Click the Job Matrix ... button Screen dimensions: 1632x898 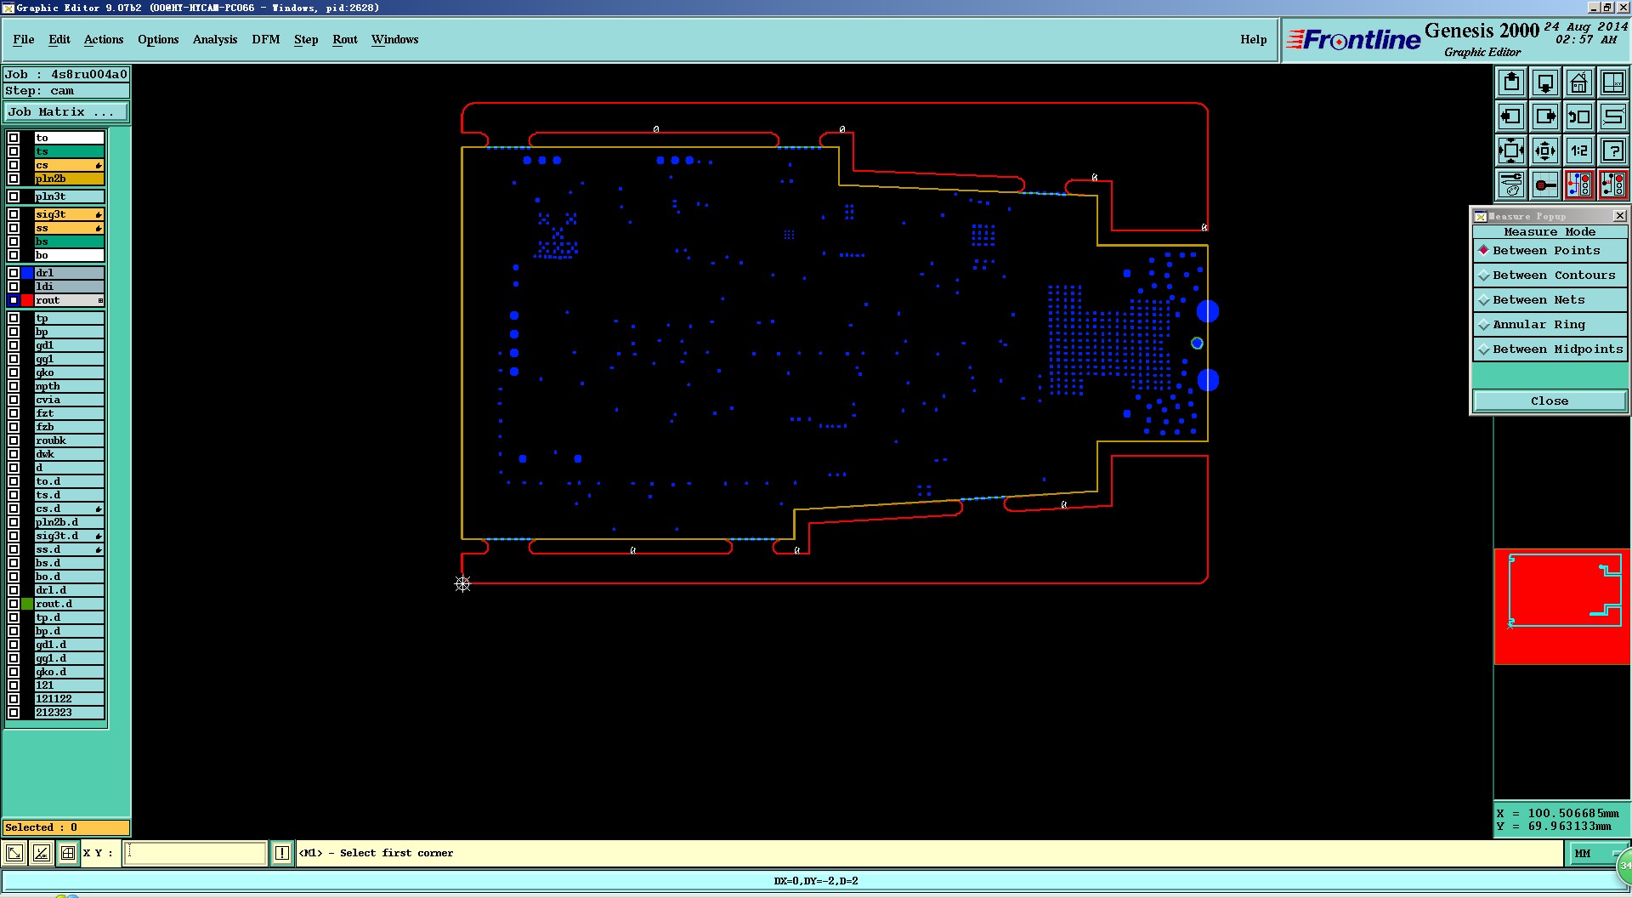[x=66, y=112]
